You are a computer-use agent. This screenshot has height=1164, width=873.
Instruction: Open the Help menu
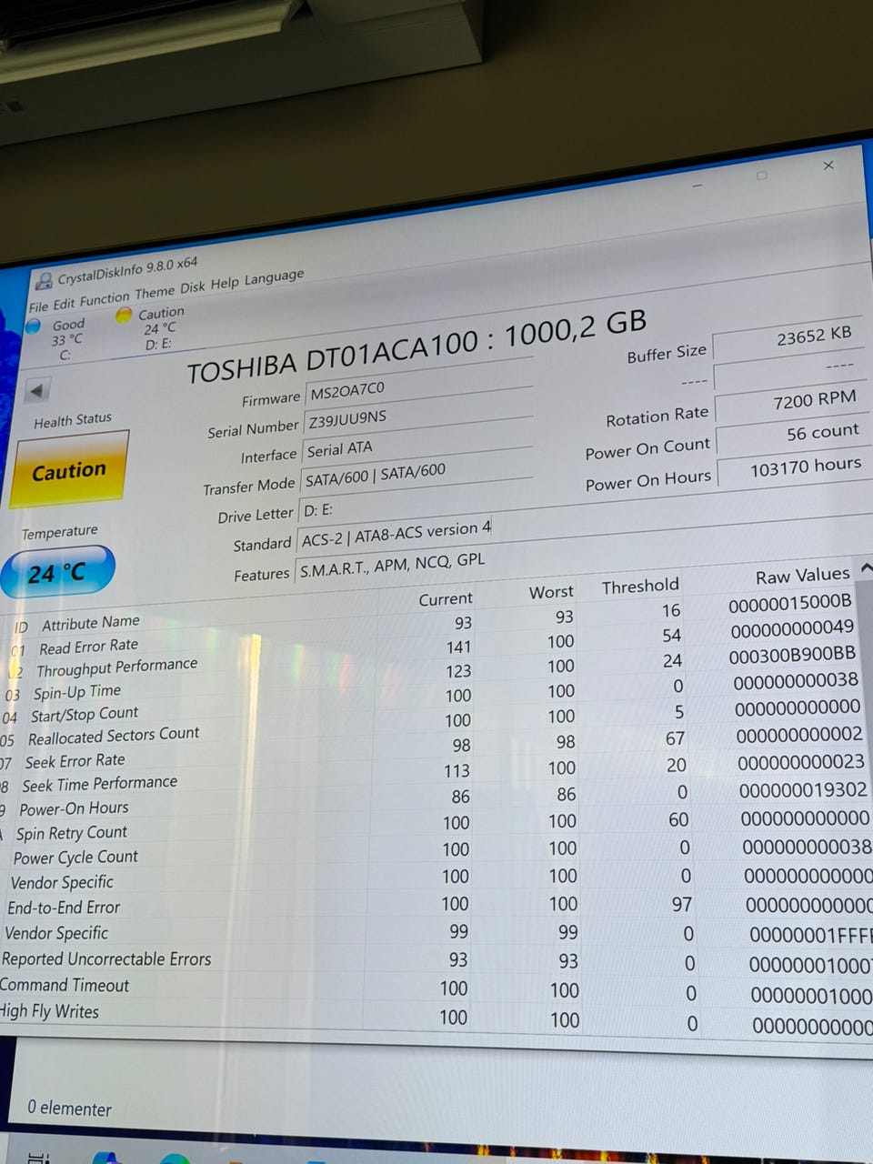tap(225, 284)
